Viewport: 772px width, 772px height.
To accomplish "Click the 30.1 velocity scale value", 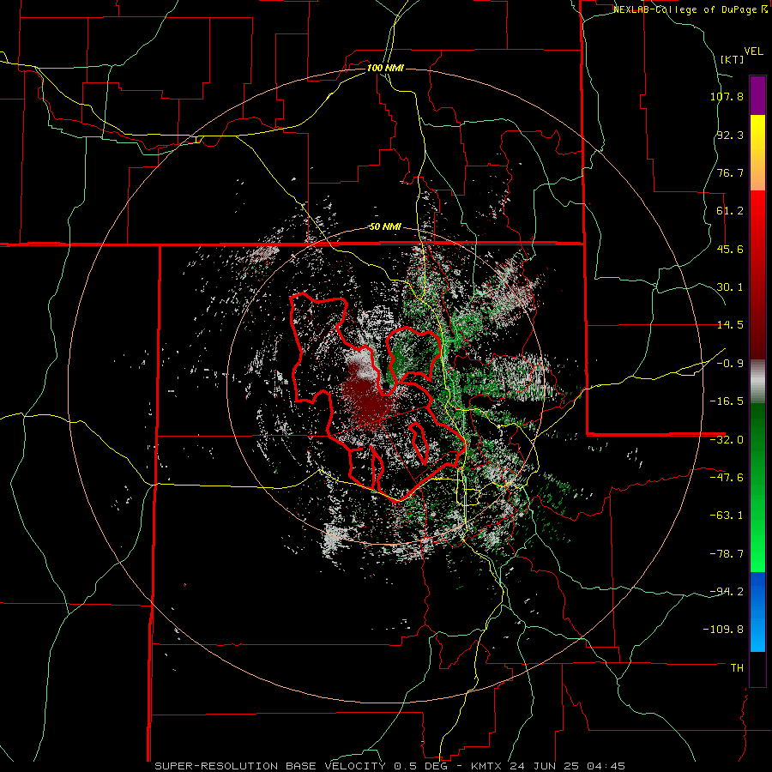I will coord(730,287).
